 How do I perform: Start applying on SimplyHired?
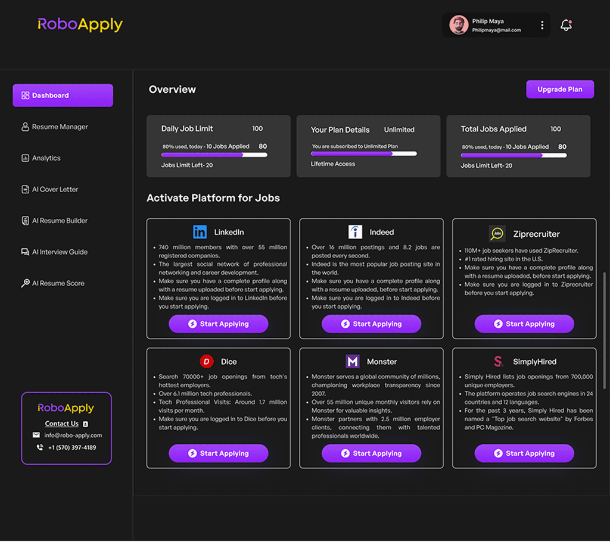point(524,453)
